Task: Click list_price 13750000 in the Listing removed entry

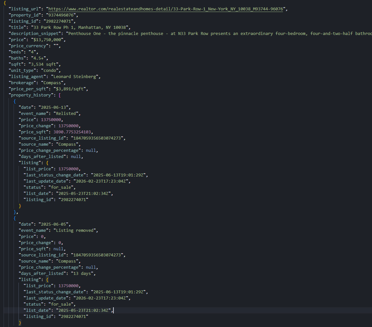Action: [52, 286]
